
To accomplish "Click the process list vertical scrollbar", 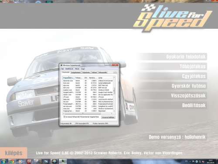I will click(114, 94).
